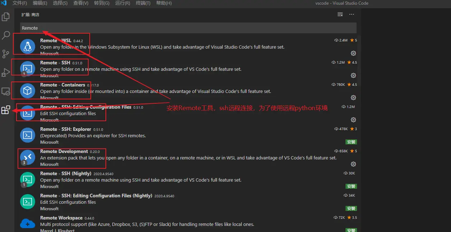Click the Remote - SSH: Explorer icon
451x232 pixels.
click(x=28, y=135)
